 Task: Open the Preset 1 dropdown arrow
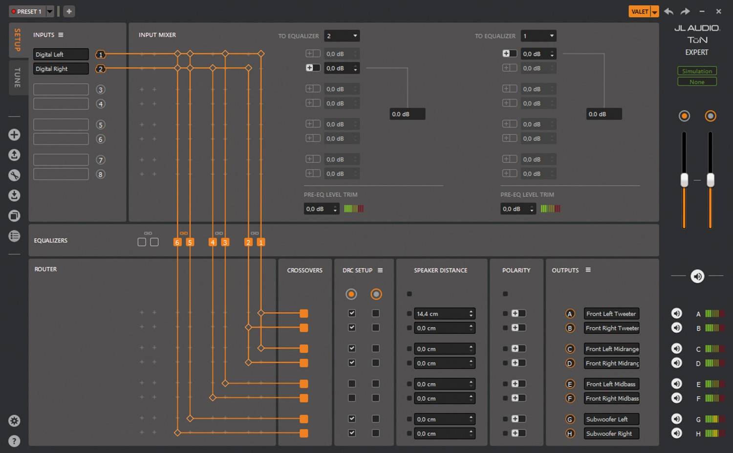point(50,11)
